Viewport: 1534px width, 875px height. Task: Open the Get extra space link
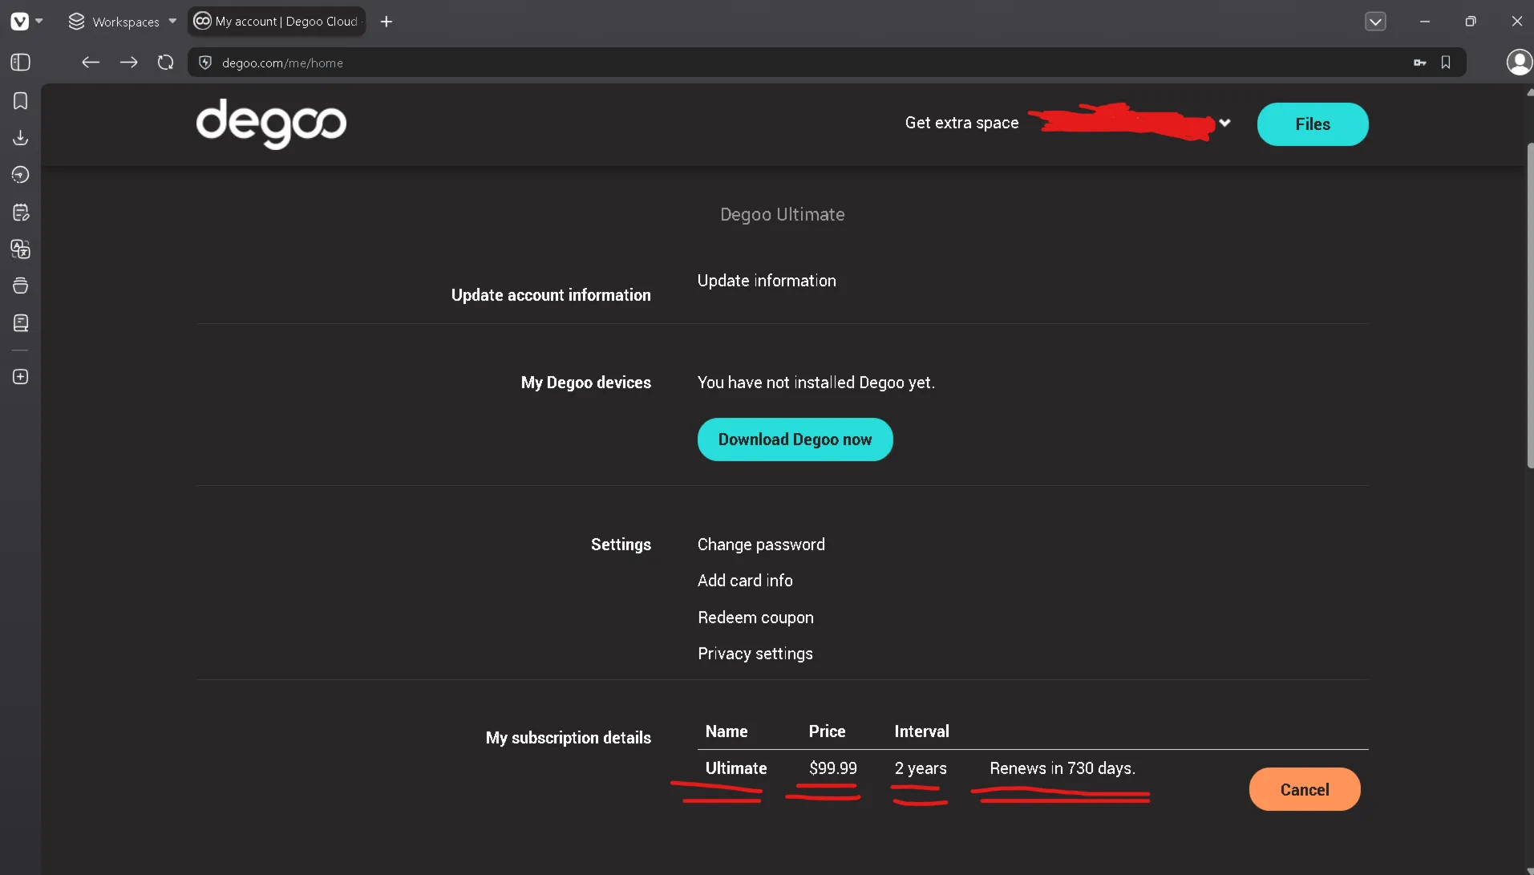[961, 123]
